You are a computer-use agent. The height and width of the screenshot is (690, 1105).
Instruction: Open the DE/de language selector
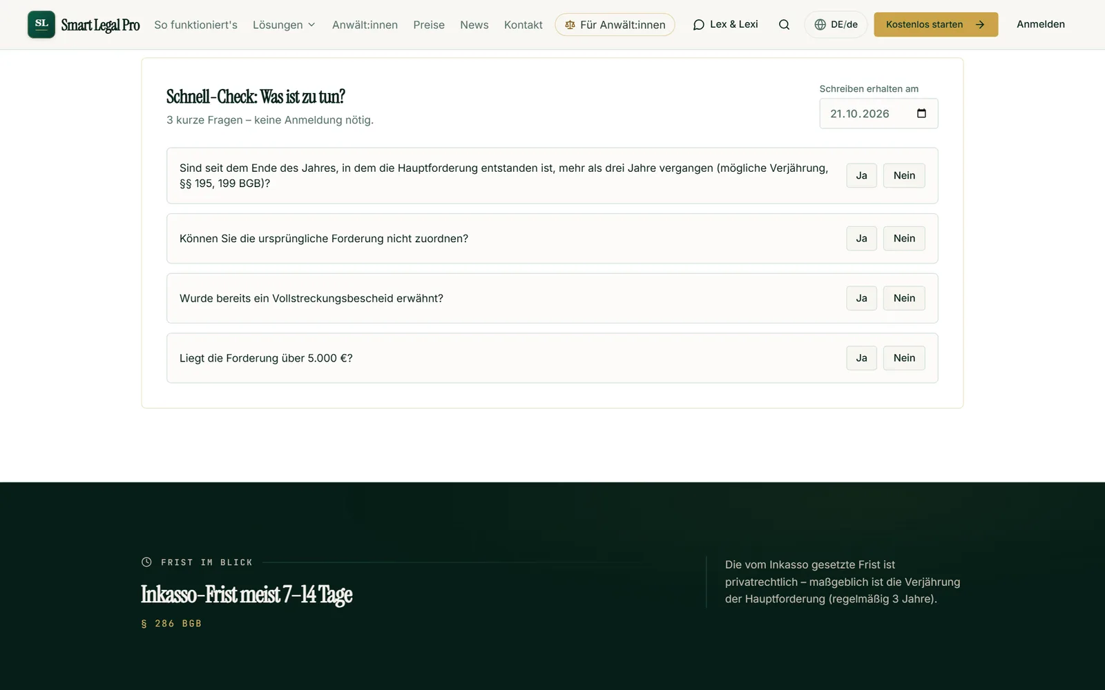(x=836, y=24)
